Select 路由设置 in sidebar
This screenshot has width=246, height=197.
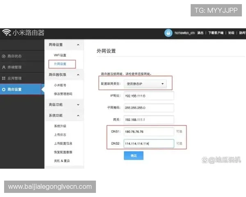tap(22, 89)
